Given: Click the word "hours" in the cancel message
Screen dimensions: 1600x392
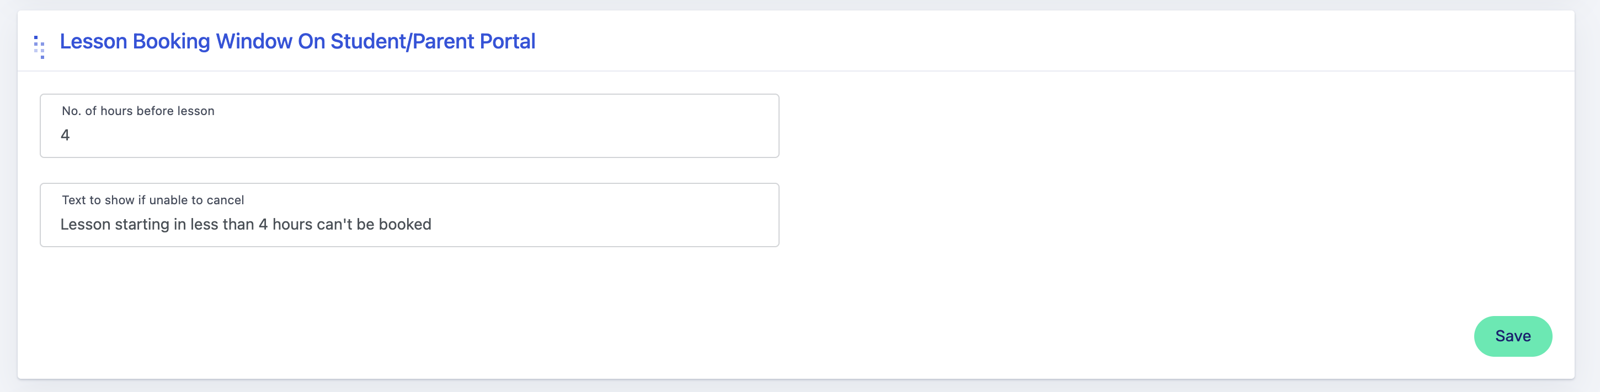Looking at the screenshot, I should (292, 225).
